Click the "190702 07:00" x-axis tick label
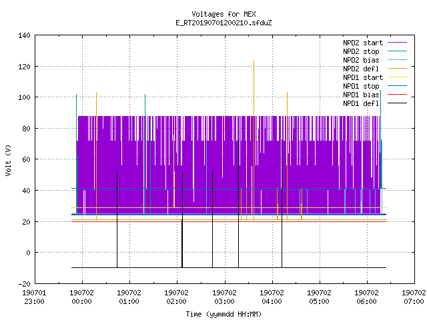Image resolution: width=427 pixels, height=320 pixels. coord(414,297)
